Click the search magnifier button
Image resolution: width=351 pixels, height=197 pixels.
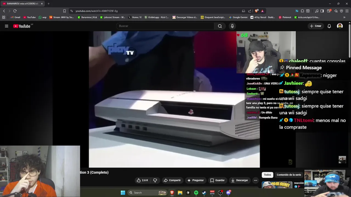click(220, 26)
